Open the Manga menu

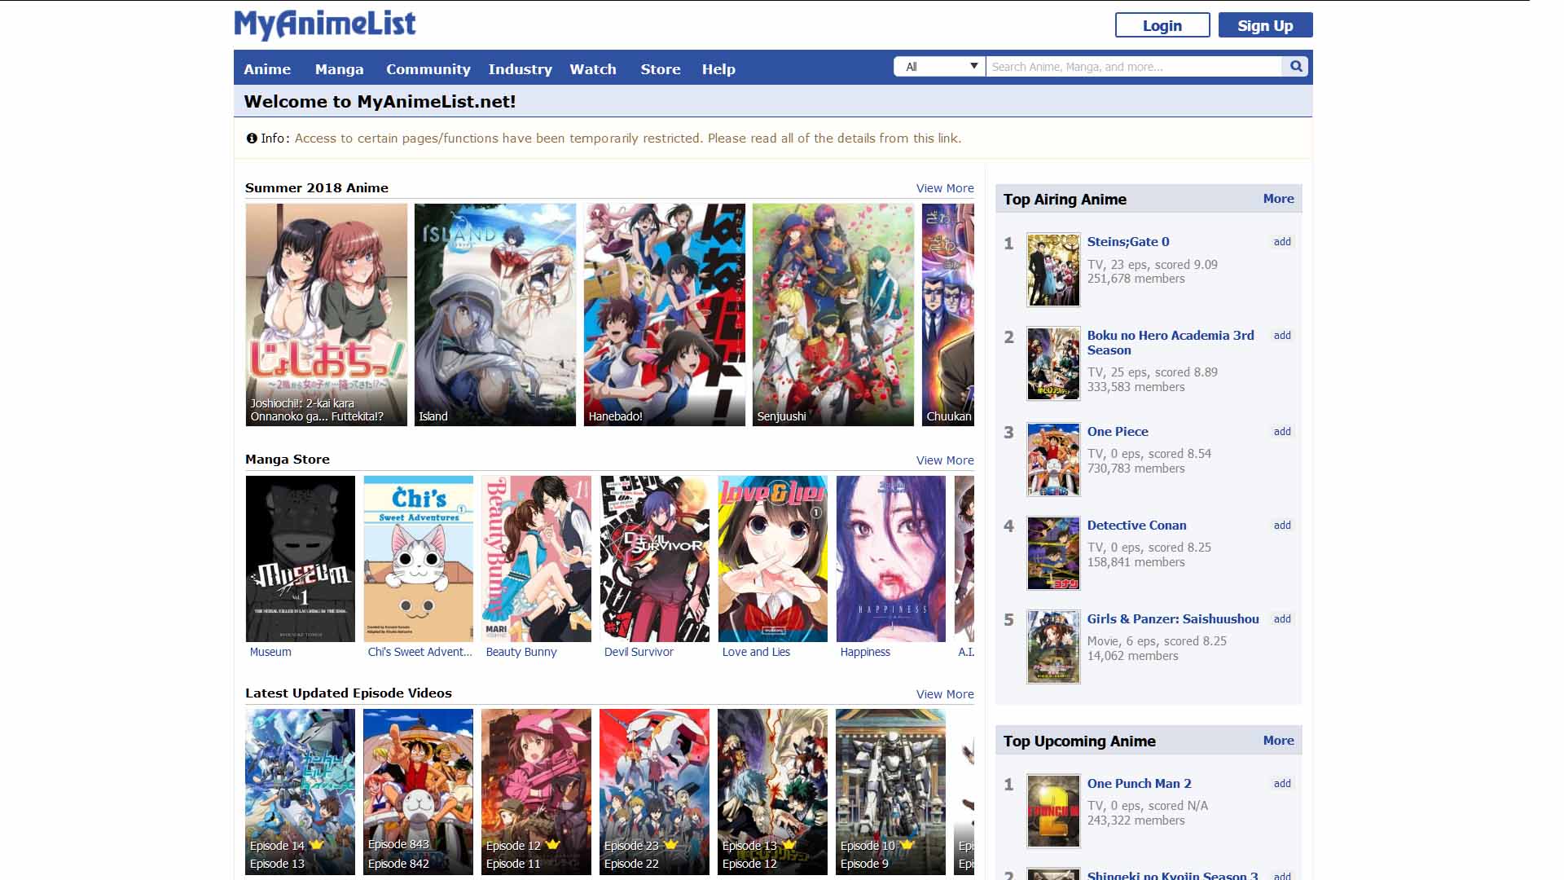pyautogui.click(x=340, y=69)
